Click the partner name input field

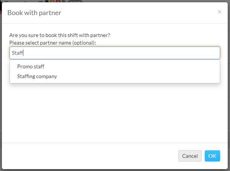(115, 53)
